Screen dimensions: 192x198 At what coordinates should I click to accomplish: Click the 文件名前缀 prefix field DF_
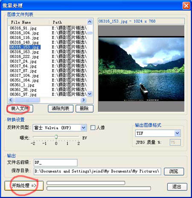coord(55,163)
